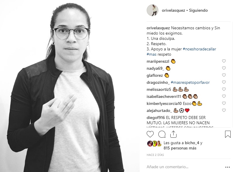Toggle the Siguiendo follow status
Image resolution: width=233 pixels, height=172 pixels.
(x=198, y=11)
